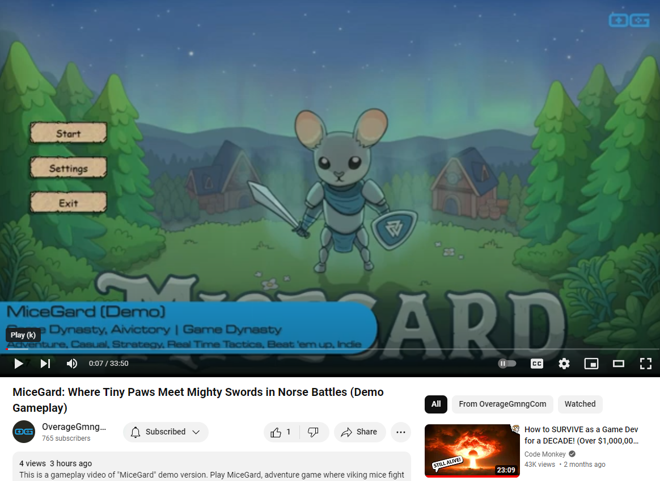Enter fullscreen mode
Image resolution: width=660 pixels, height=481 pixels.
point(646,364)
